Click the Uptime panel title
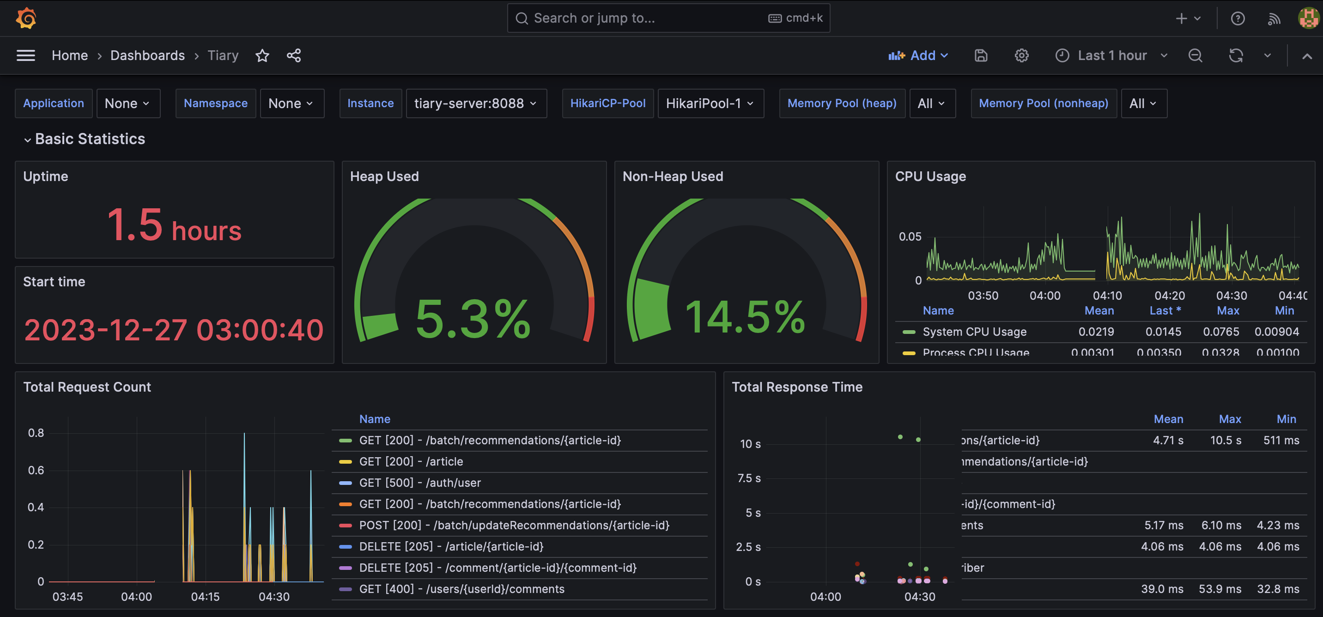 click(x=46, y=176)
